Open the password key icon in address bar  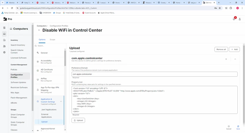click(x=216, y=8)
